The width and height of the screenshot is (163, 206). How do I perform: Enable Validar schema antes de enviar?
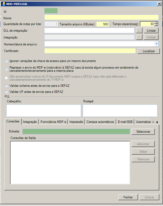click(x=6, y=86)
